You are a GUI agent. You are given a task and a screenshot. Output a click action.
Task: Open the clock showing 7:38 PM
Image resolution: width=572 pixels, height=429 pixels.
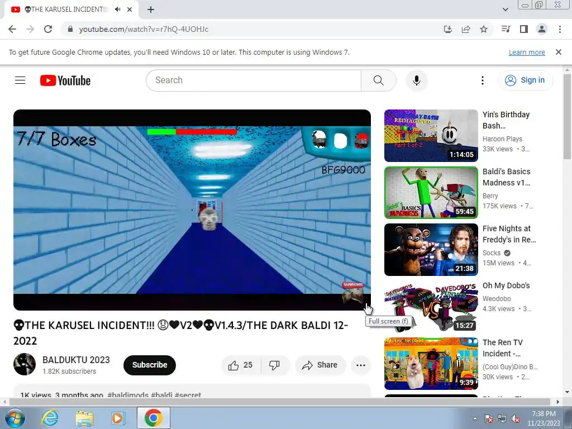[544, 418]
